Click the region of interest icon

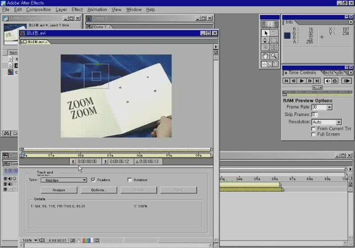pos(97,240)
